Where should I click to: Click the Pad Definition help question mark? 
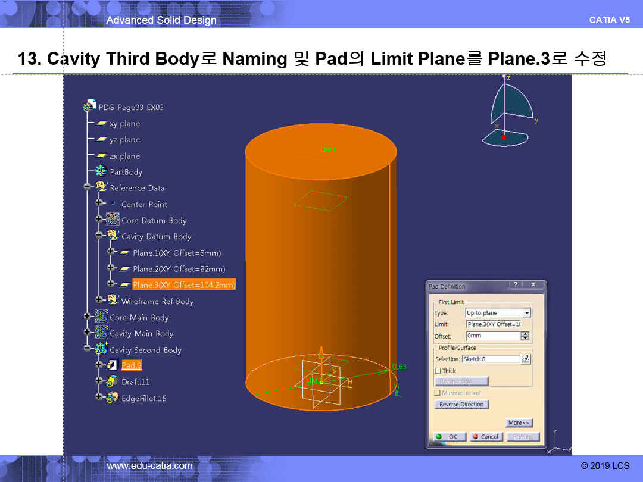(x=516, y=286)
